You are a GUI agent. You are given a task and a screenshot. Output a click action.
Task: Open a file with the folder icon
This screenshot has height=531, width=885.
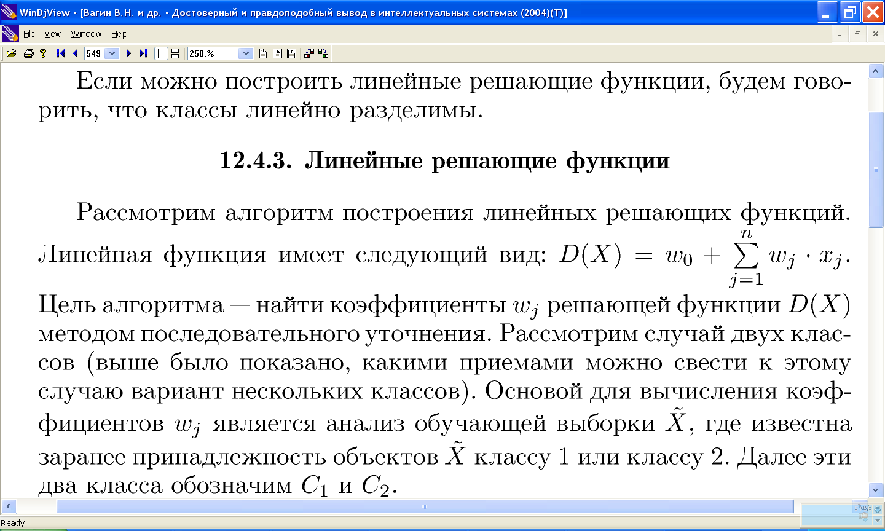click(11, 53)
